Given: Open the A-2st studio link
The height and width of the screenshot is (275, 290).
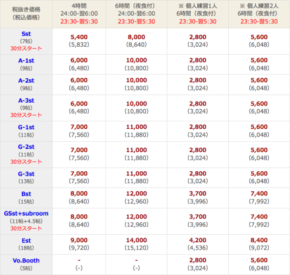Looking at the screenshot, I should [26, 80].
